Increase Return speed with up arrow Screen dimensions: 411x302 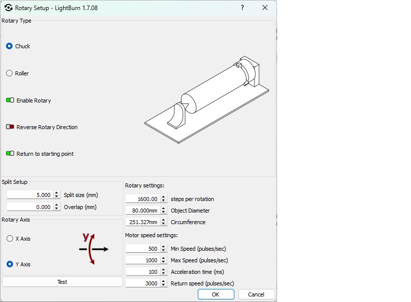163,281
